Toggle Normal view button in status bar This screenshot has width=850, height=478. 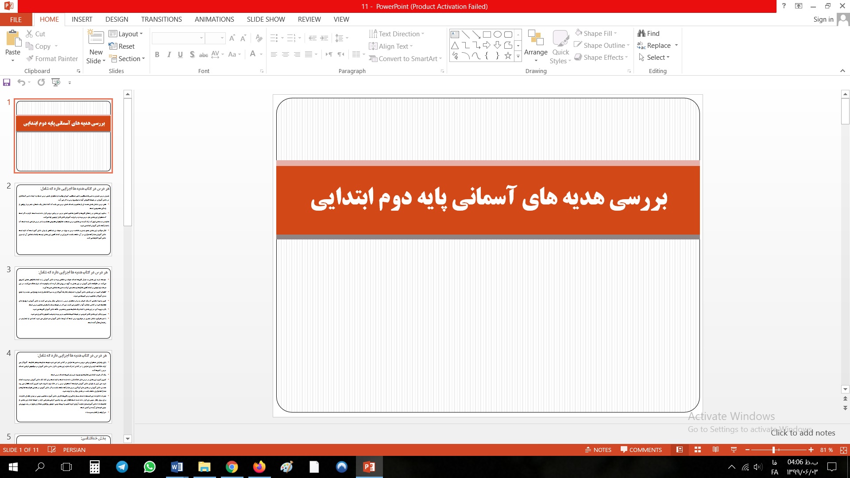point(680,450)
